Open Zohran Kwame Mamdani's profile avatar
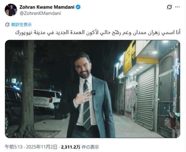The image size is (186, 152). (11, 10)
